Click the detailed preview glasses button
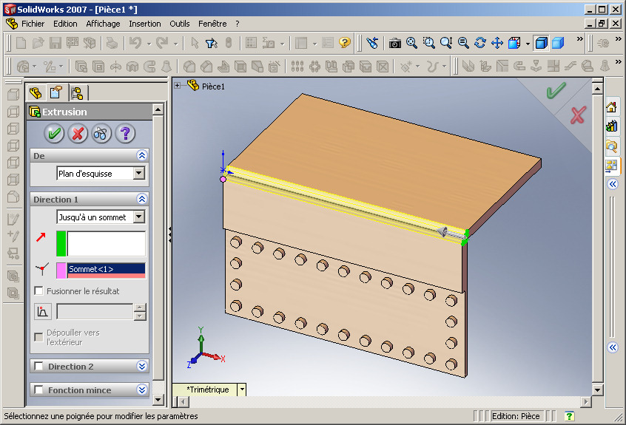 point(101,133)
